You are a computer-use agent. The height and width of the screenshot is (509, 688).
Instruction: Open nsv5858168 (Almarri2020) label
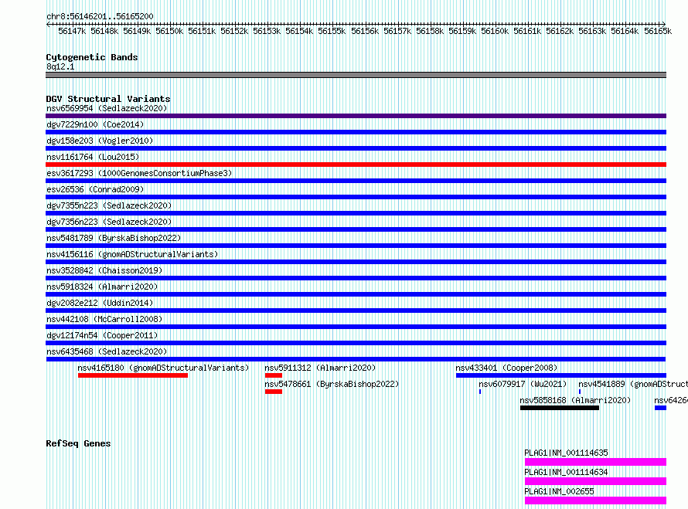tap(575, 400)
